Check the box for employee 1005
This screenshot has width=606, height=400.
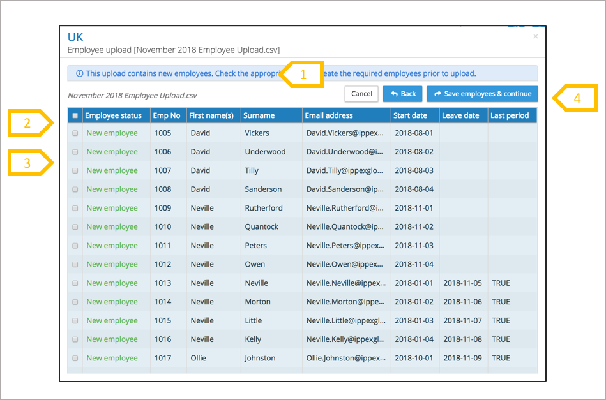pos(75,133)
